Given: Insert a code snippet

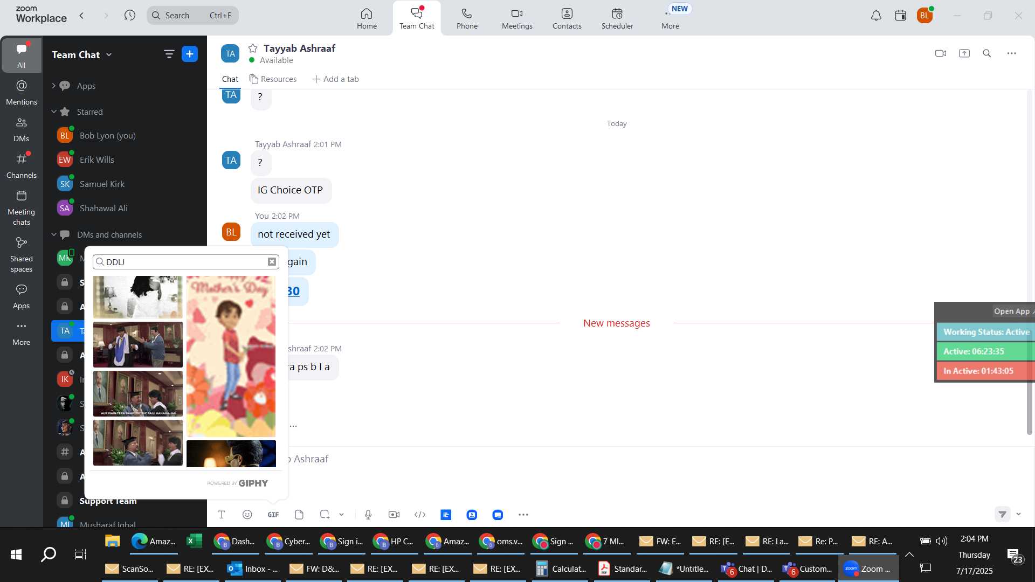Looking at the screenshot, I should click(420, 515).
